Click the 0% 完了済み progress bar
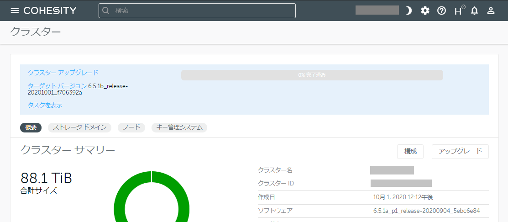 pyautogui.click(x=312, y=75)
